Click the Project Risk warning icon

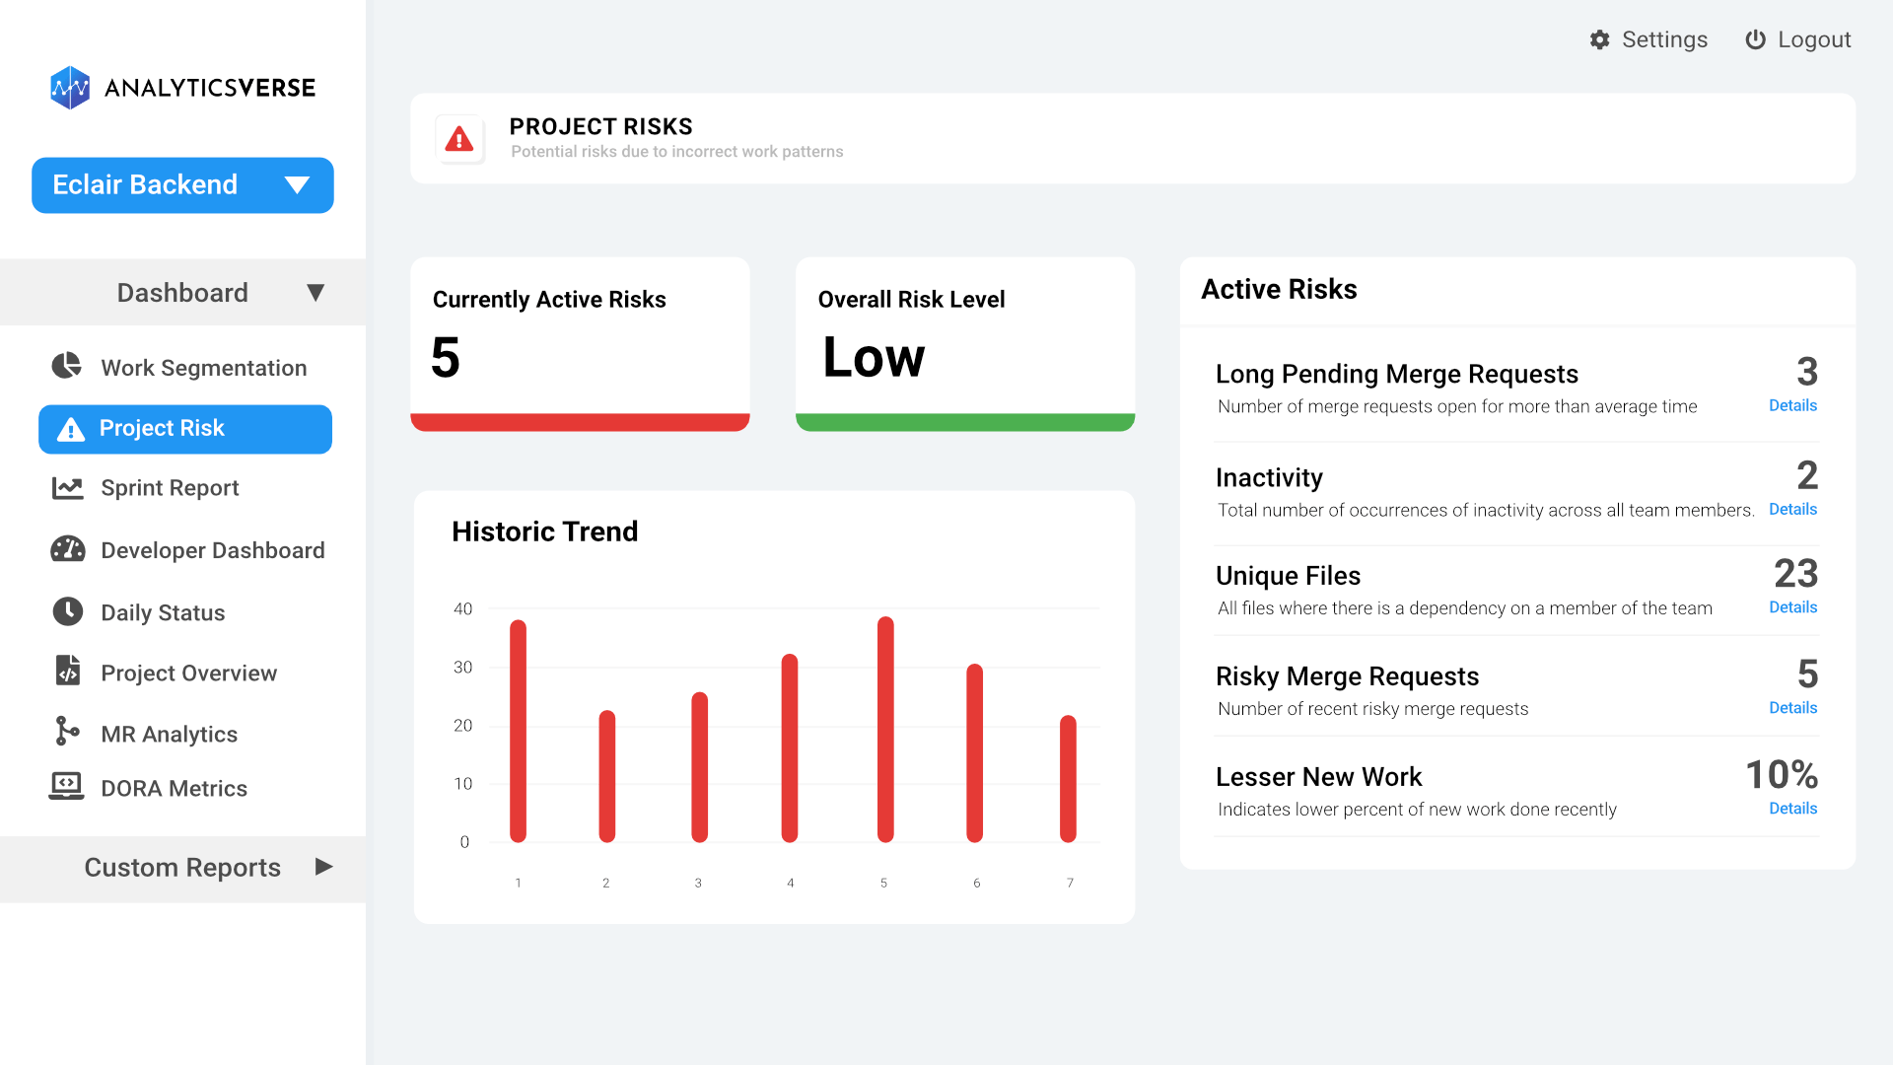click(x=71, y=428)
